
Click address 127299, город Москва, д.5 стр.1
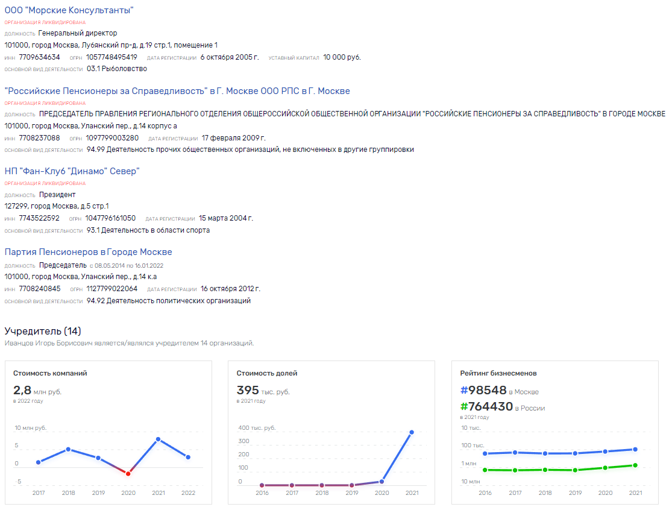click(57, 206)
